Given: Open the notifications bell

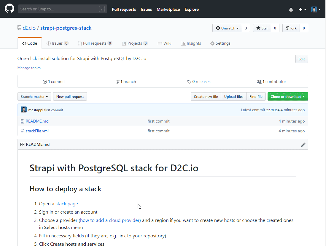Looking at the screenshot, I should 291,10.
